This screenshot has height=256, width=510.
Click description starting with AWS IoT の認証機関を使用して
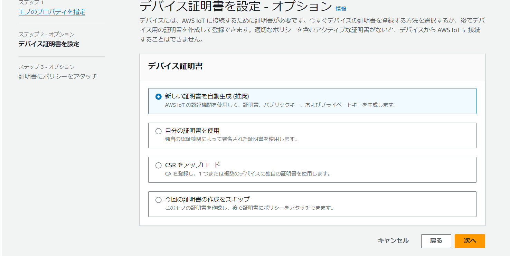[281, 105]
